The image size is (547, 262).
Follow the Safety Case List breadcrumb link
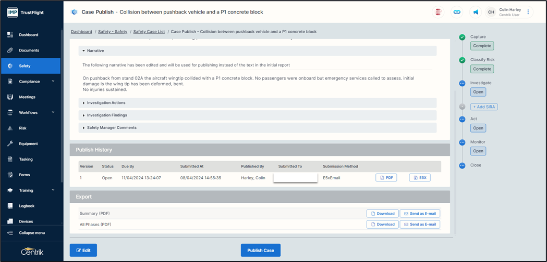tap(149, 32)
